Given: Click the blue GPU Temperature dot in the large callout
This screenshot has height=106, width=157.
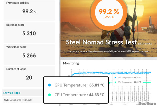Looking at the screenshot, I should [49, 85].
